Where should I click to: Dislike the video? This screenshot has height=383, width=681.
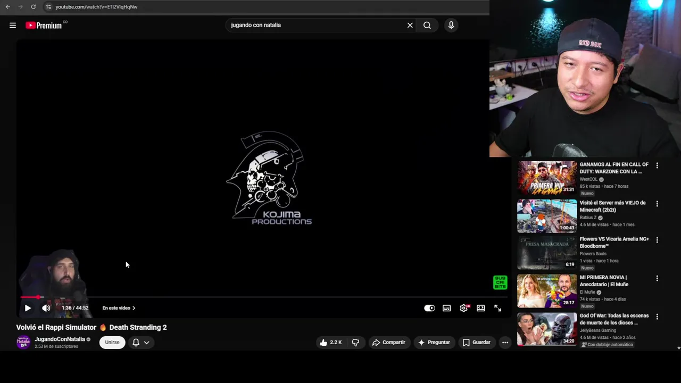pos(355,343)
